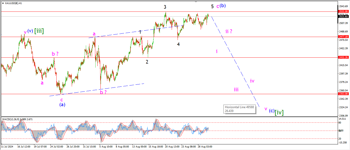Click the gray chart shift triangle marker
This screenshot has width=350, height=150.
196,2
